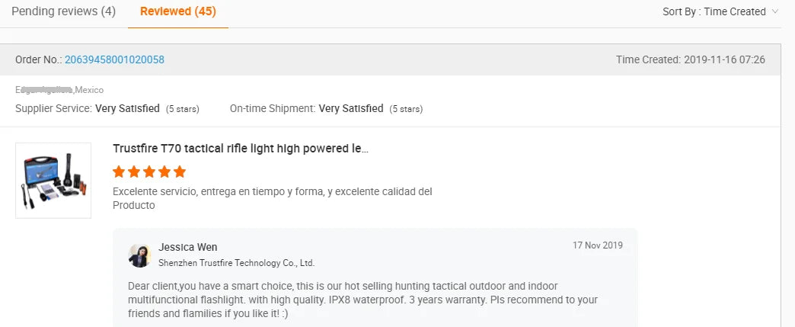The height and width of the screenshot is (327, 795).
Task: Open the Trustfire T70 tactical rifle light title
Action: click(x=241, y=149)
